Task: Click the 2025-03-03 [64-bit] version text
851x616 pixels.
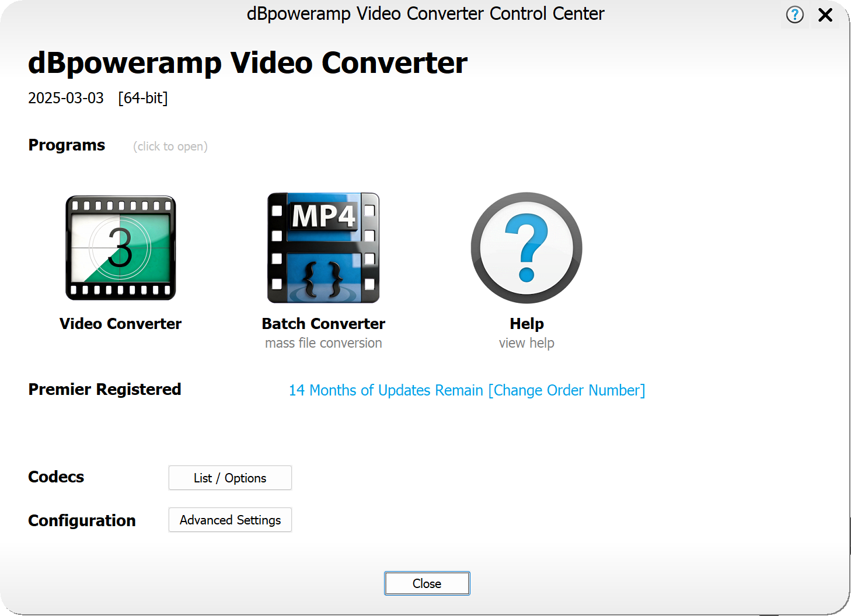Action: pos(98,98)
